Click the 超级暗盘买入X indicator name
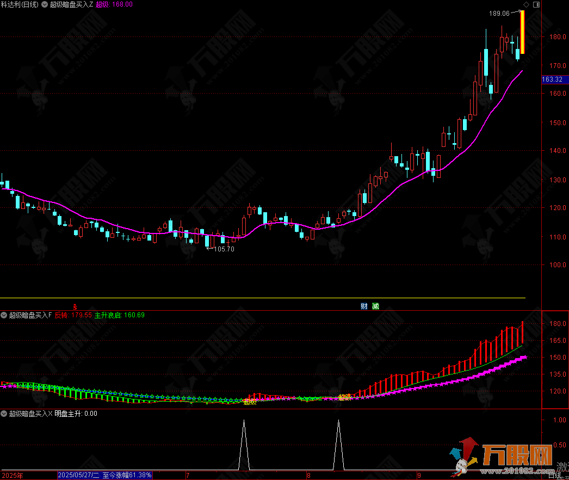Screen dimensions: 569x480 point(31,414)
